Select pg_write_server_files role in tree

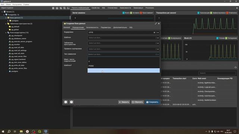19,68
